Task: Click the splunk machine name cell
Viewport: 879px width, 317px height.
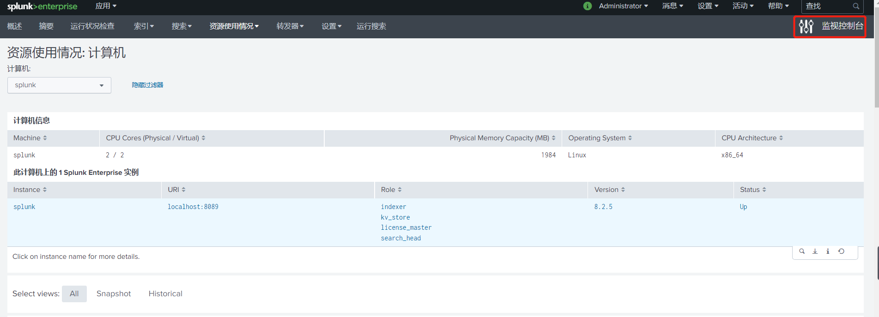Action: 24,155
